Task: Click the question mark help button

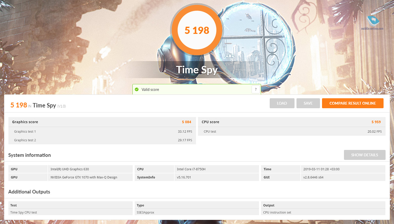Action: click(256, 90)
